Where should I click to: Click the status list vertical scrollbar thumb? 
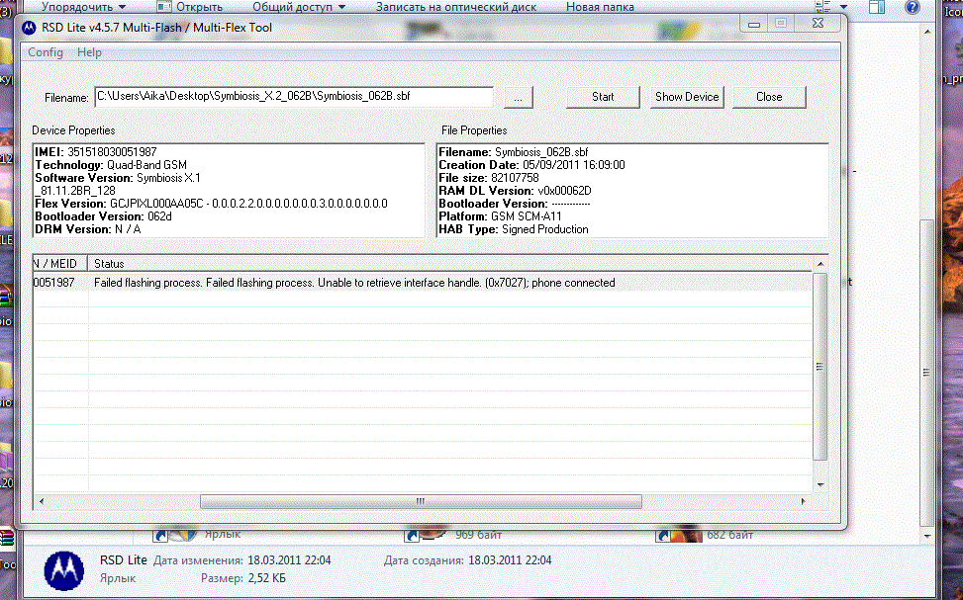819,367
